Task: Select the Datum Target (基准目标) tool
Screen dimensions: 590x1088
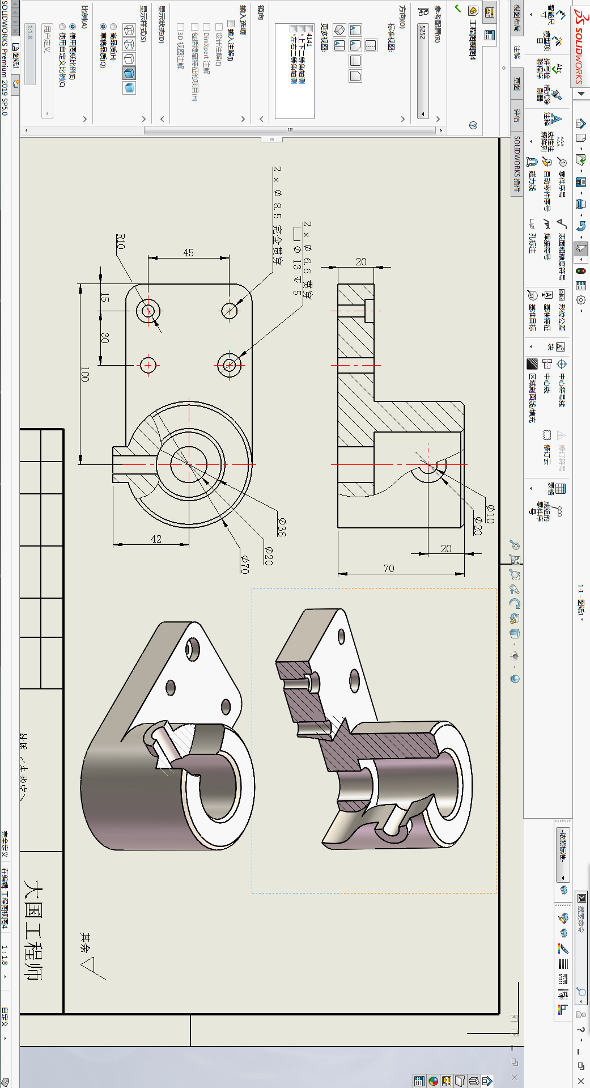Action: pyautogui.click(x=532, y=311)
